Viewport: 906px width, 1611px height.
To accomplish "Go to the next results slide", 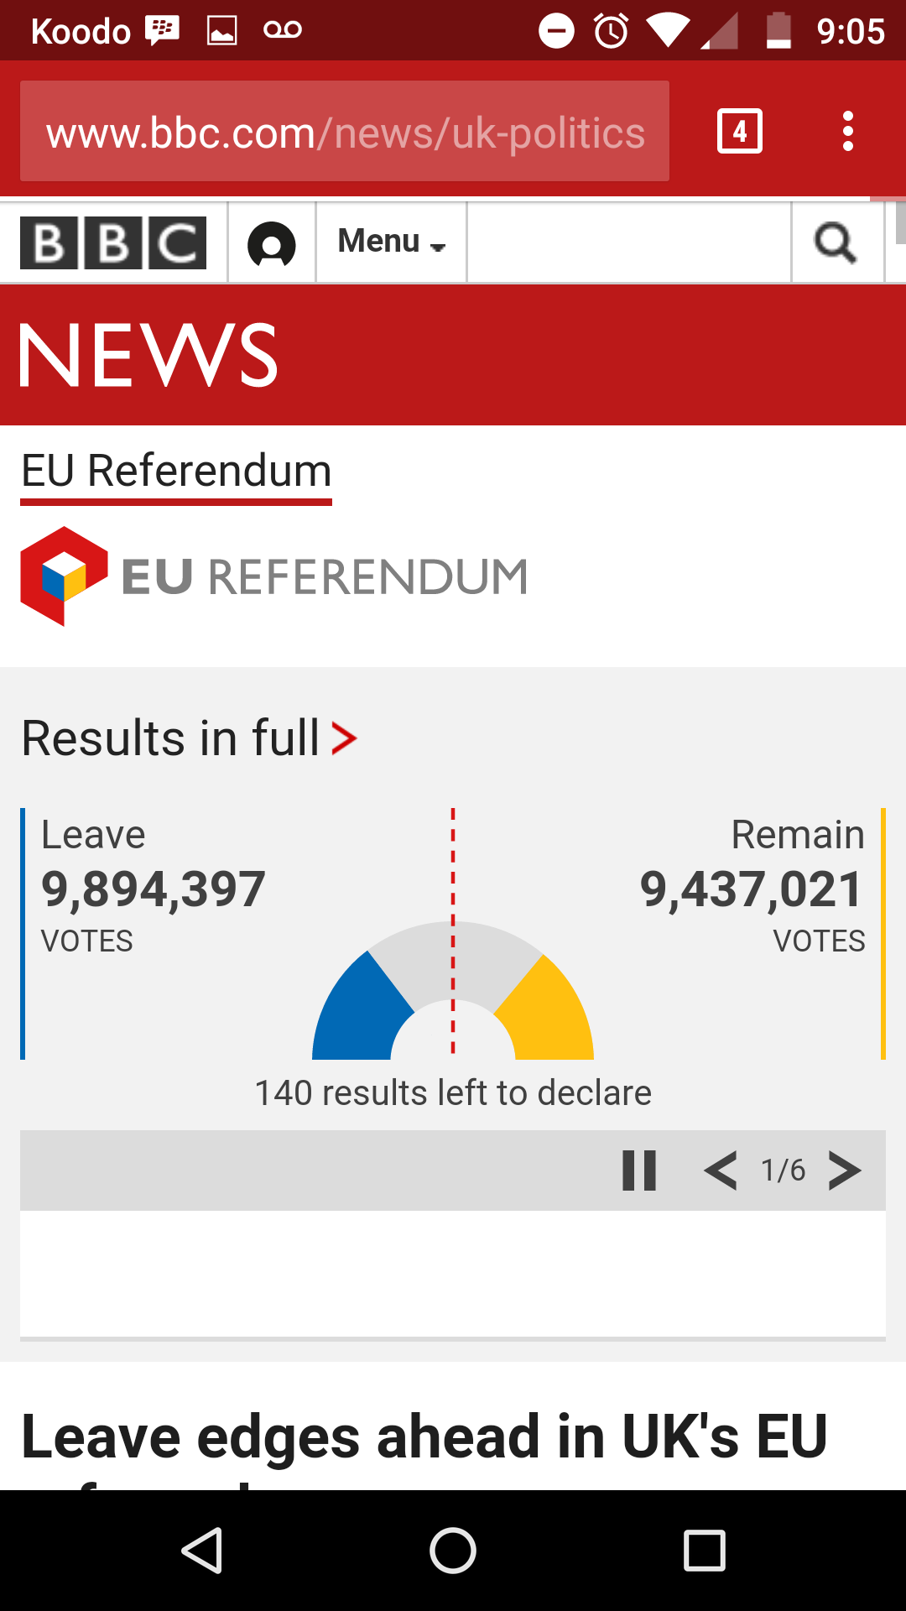I will pos(845,1170).
